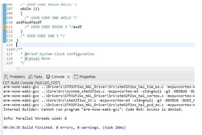The image size is (202, 135).
Task: Switch to the Tasks tab
Action: point(35,77)
